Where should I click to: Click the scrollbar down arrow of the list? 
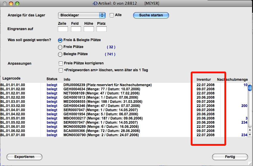pyautogui.click(x=250, y=135)
